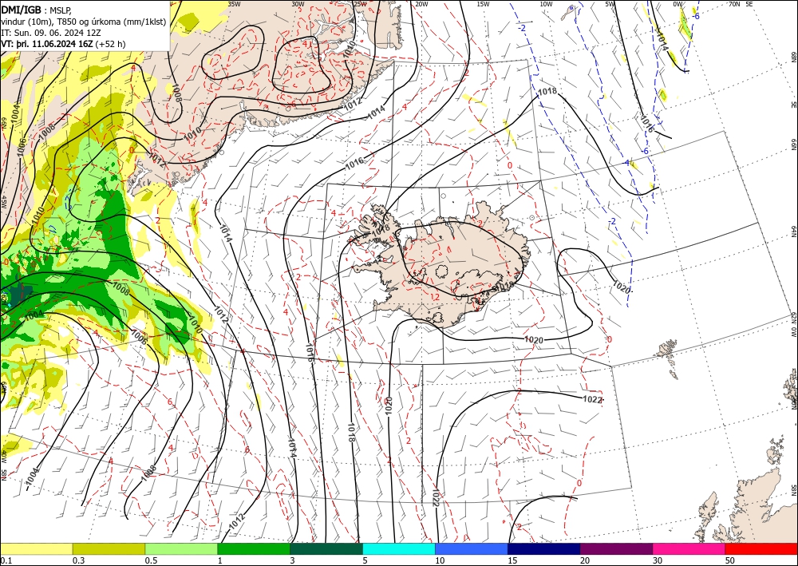Select the navy 15 mm legend color band

pyautogui.click(x=544, y=548)
